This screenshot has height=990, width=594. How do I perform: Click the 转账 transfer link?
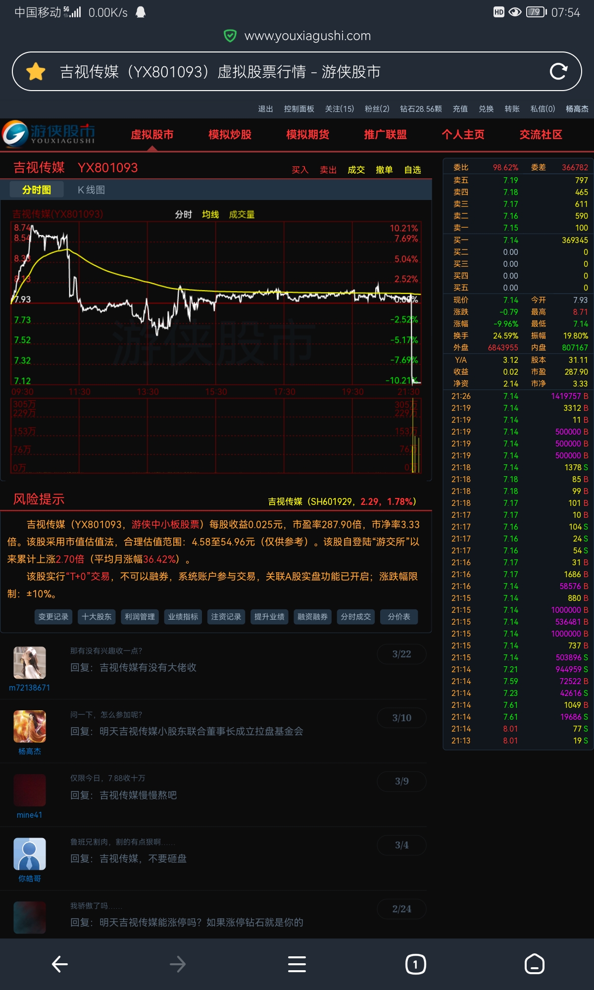coord(512,109)
